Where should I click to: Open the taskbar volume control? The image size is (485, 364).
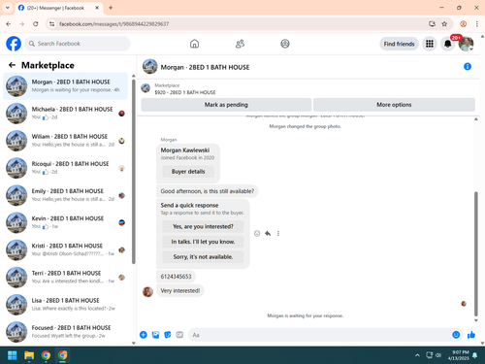point(438,355)
